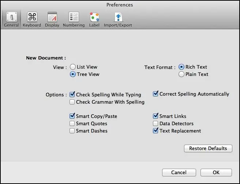Dismiss the dialog with Cancel
The width and height of the screenshot is (240, 184).
179,172
